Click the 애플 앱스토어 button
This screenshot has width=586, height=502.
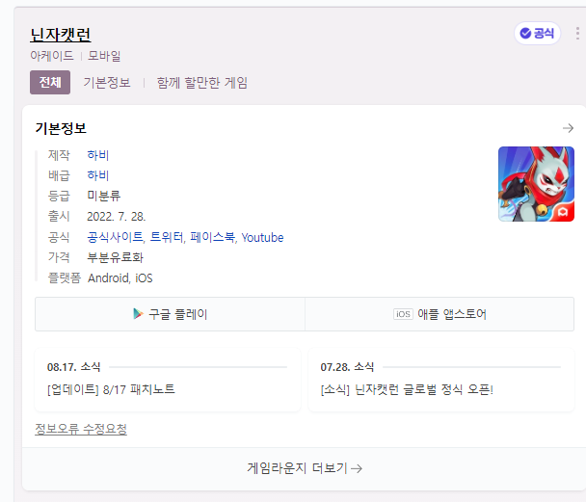coord(439,314)
